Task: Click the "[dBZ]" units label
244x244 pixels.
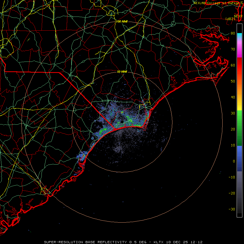Action: pos(230,19)
